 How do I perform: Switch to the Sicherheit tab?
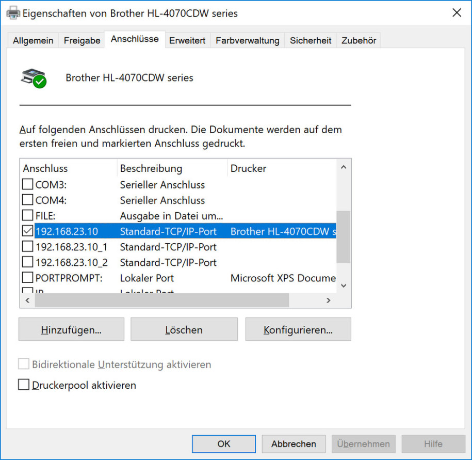[x=311, y=40]
